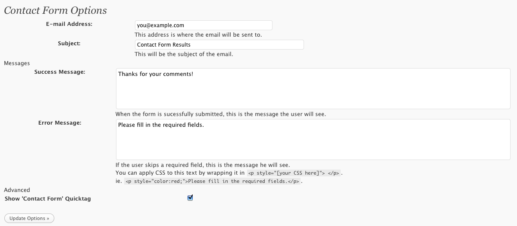
Task: Click the successful submission description text
Action: 220,115
